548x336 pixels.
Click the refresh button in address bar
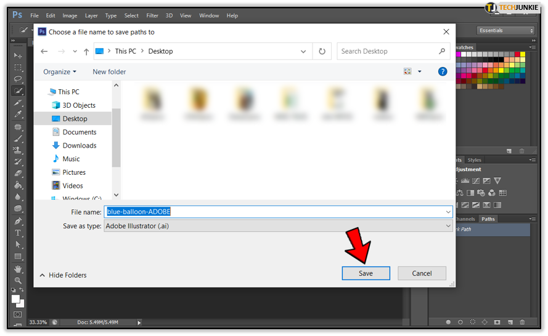pos(322,51)
